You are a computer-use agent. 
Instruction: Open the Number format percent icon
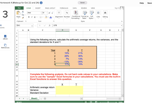click(67, 13)
